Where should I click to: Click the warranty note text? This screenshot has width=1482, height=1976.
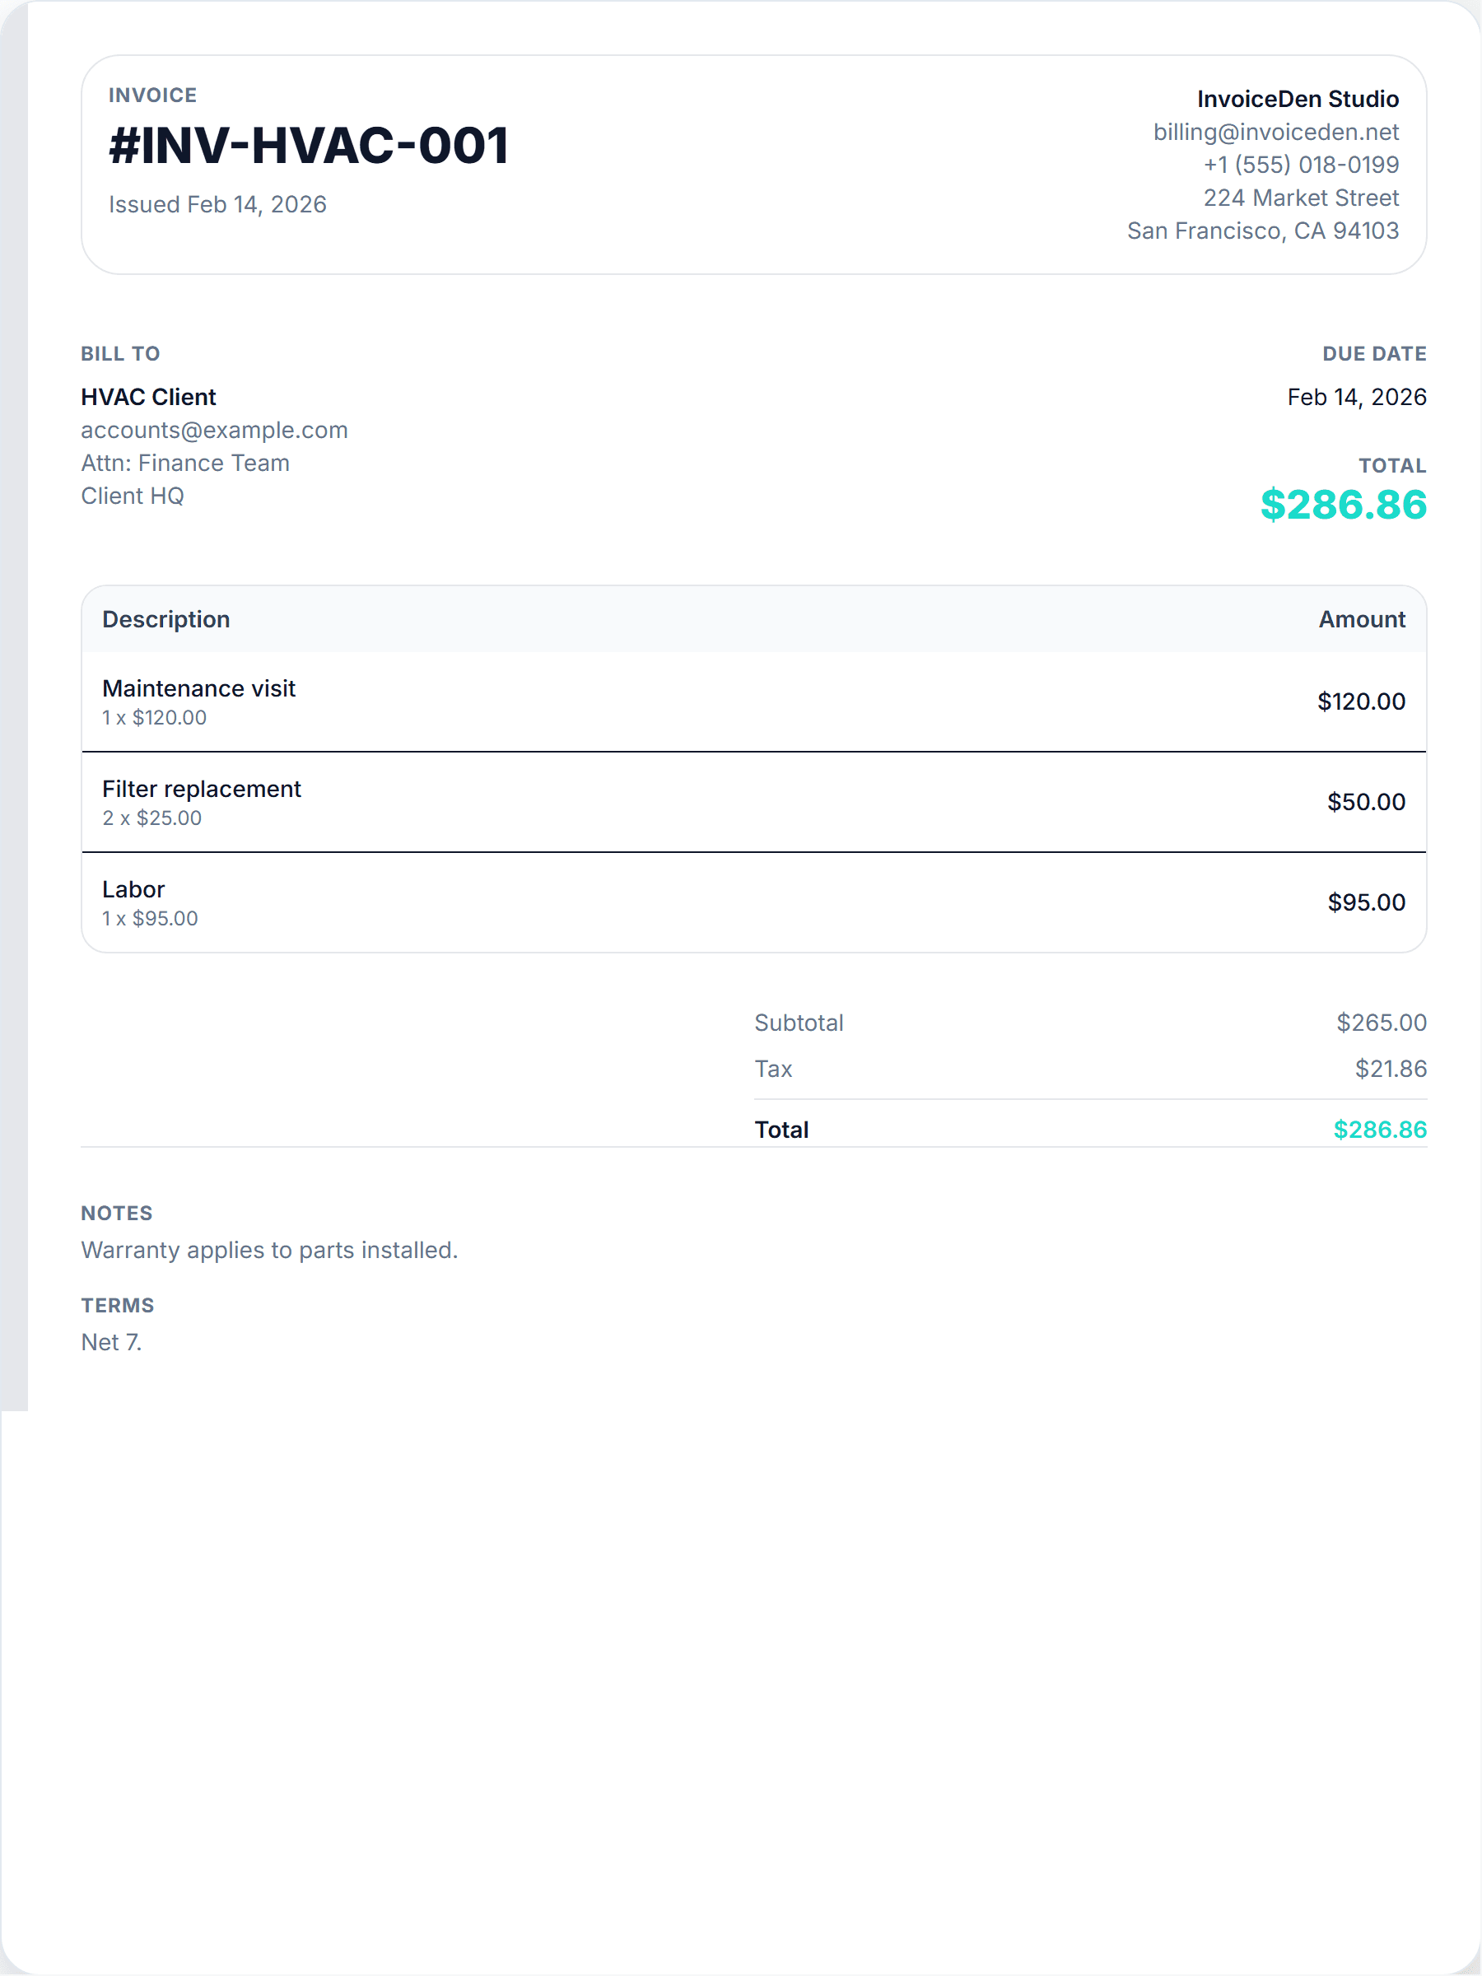[x=269, y=1250]
